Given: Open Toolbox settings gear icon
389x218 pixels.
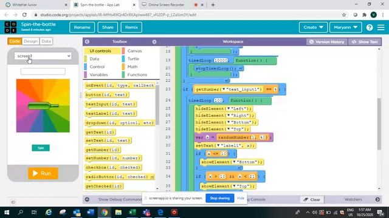Looking at the screenshot, I should pos(154,42).
